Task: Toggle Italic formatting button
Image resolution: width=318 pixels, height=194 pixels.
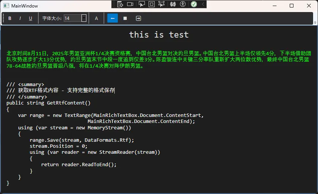Action: [x=20, y=18]
